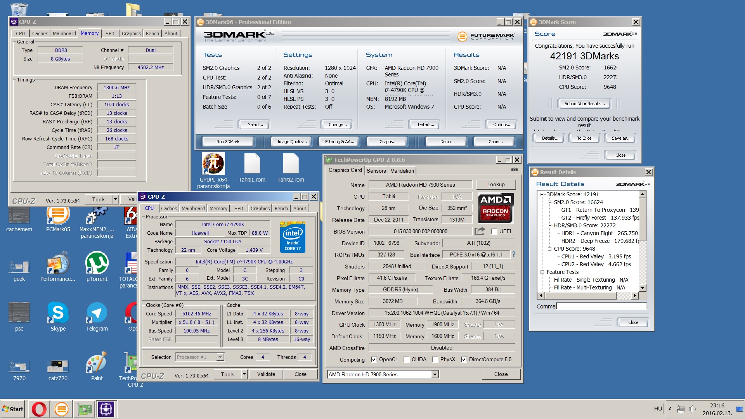Collapse the 3DMark Score: 42191 tree node
The height and width of the screenshot is (419, 745).
point(542,194)
